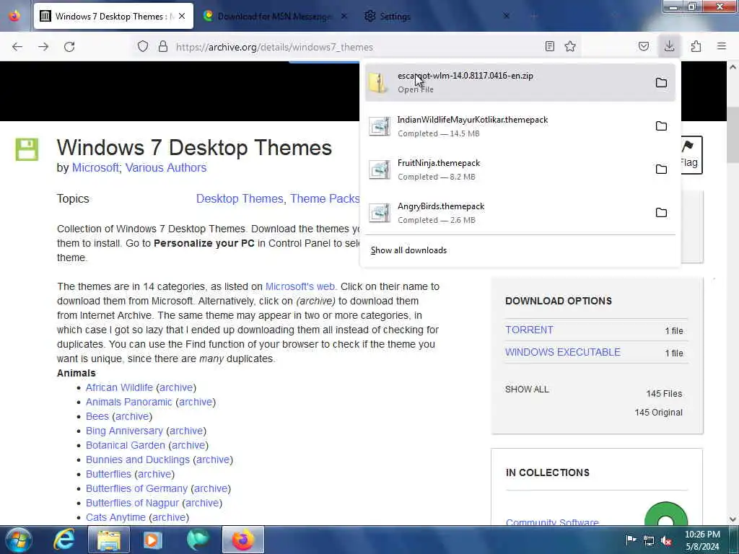Close the Windows 7 Desktop Themes tab
Viewport: 739px width, 554px height.
tap(182, 16)
